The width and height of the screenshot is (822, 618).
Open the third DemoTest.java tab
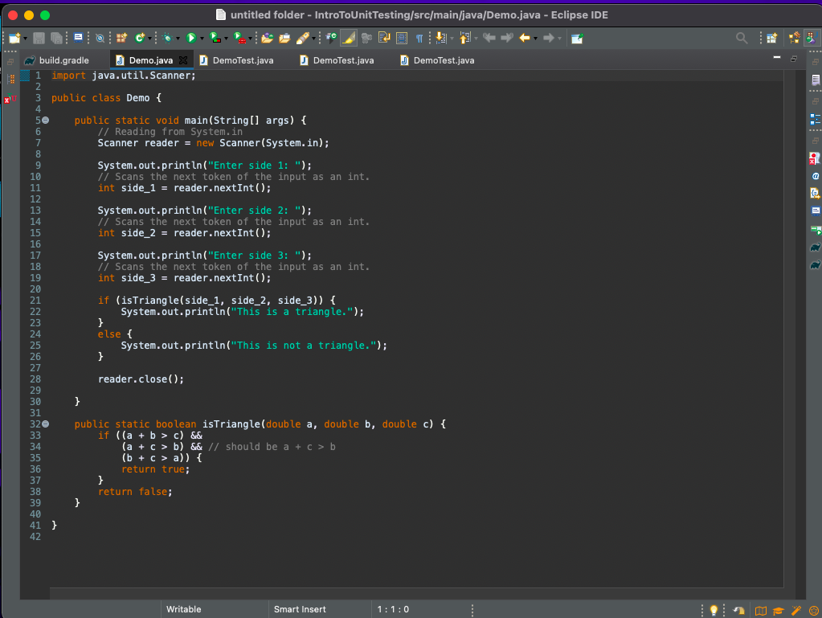pos(444,60)
